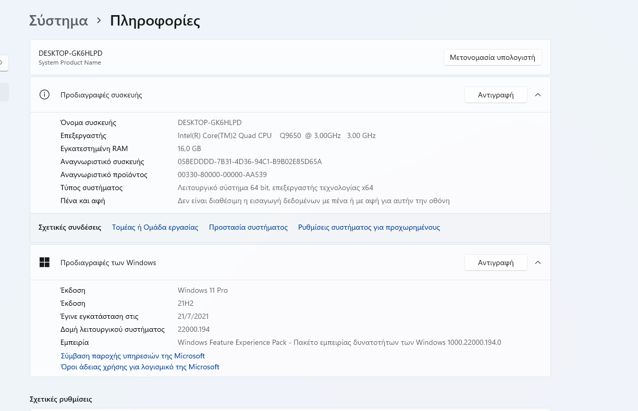Click the Πένα και αφή label

(x=83, y=201)
